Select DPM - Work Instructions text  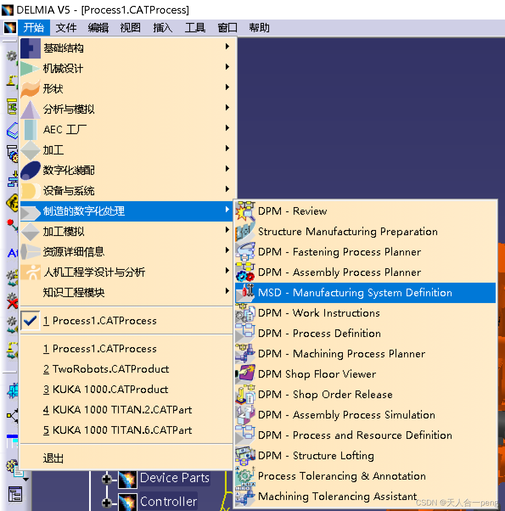click(319, 313)
